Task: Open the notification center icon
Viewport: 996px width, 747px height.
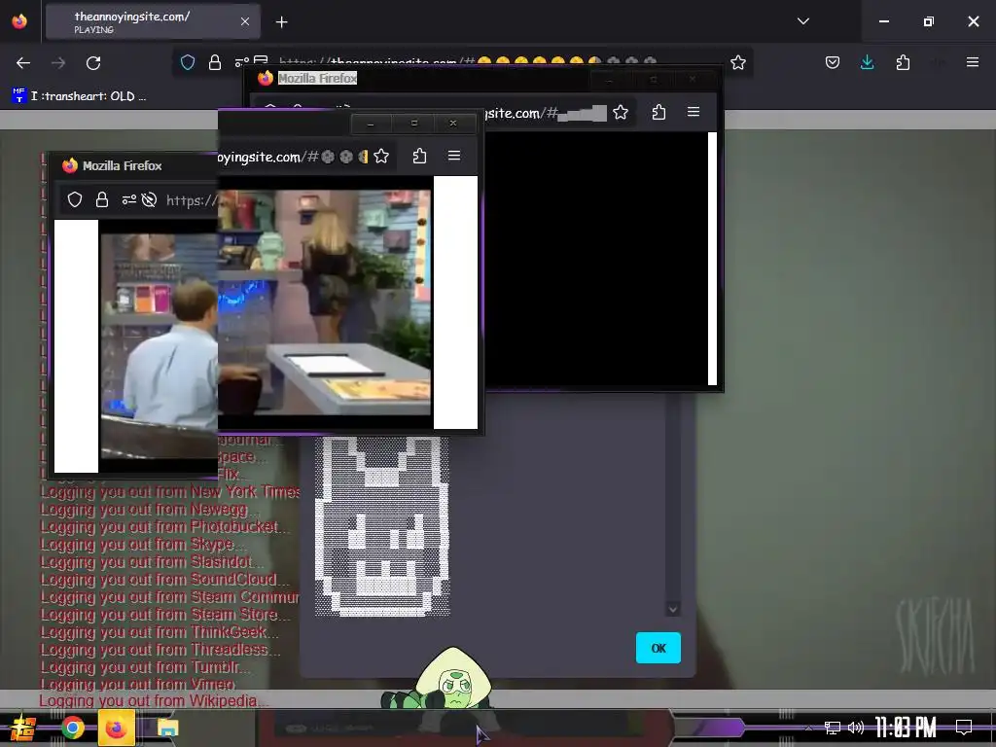Action: 964,728
